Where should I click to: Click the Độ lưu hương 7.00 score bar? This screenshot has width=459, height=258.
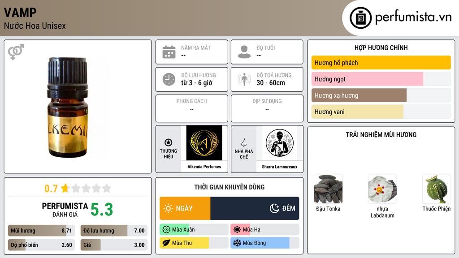pyautogui.click(x=114, y=231)
